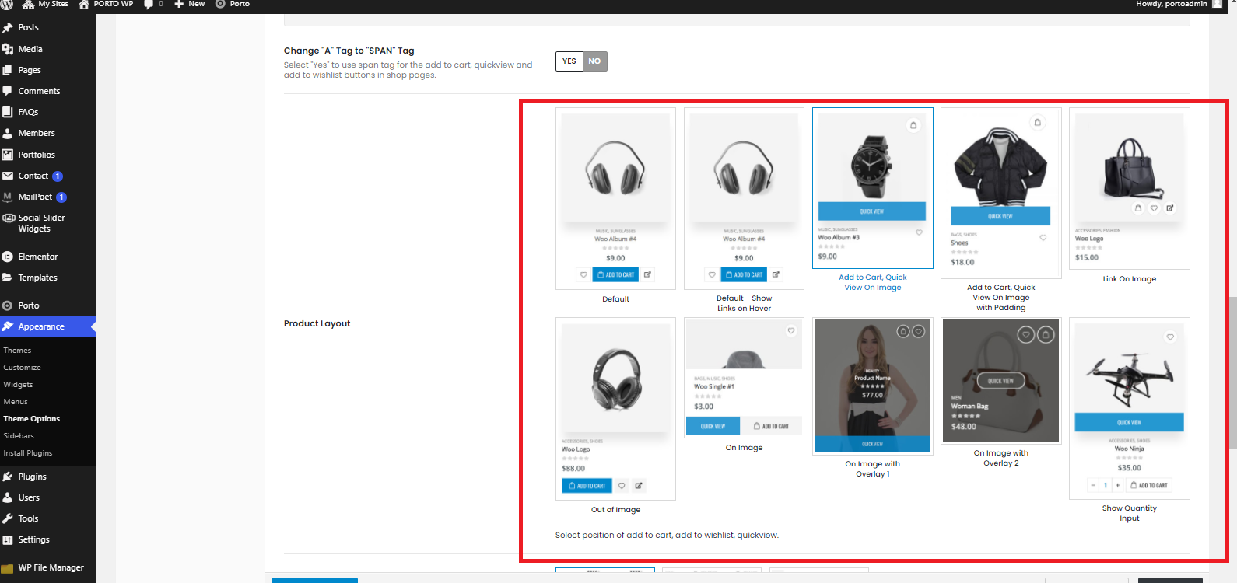Visit PORTO WP site home icon
The image size is (1237, 583).
tap(84, 4)
